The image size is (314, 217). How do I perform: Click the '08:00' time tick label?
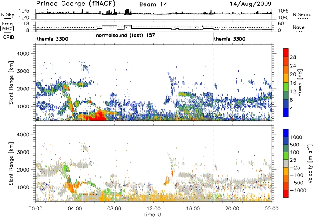click(x=114, y=209)
